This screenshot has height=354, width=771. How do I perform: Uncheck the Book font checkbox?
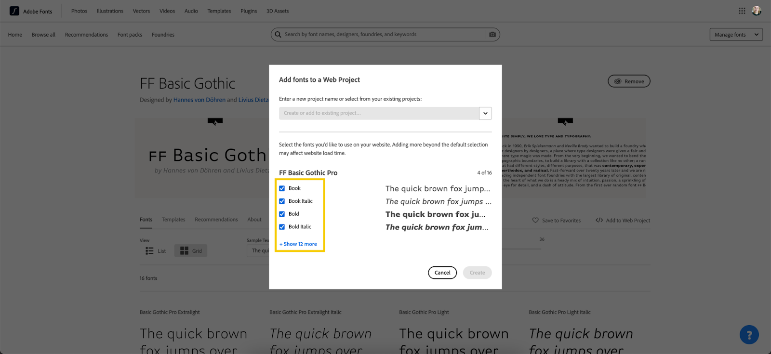pyautogui.click(x=282, y=188)
